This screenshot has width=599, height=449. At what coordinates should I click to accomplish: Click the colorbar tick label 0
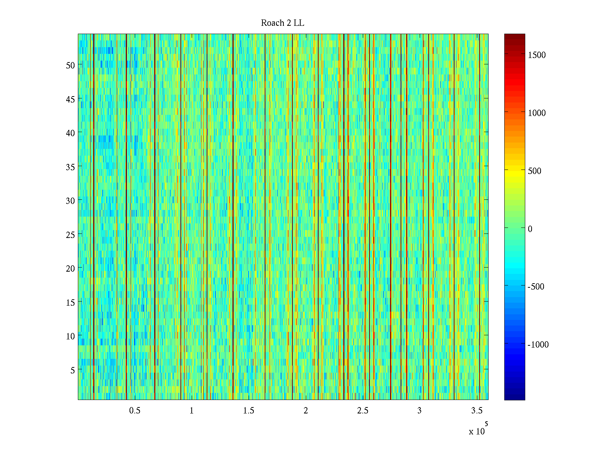[x=530, y=229]
